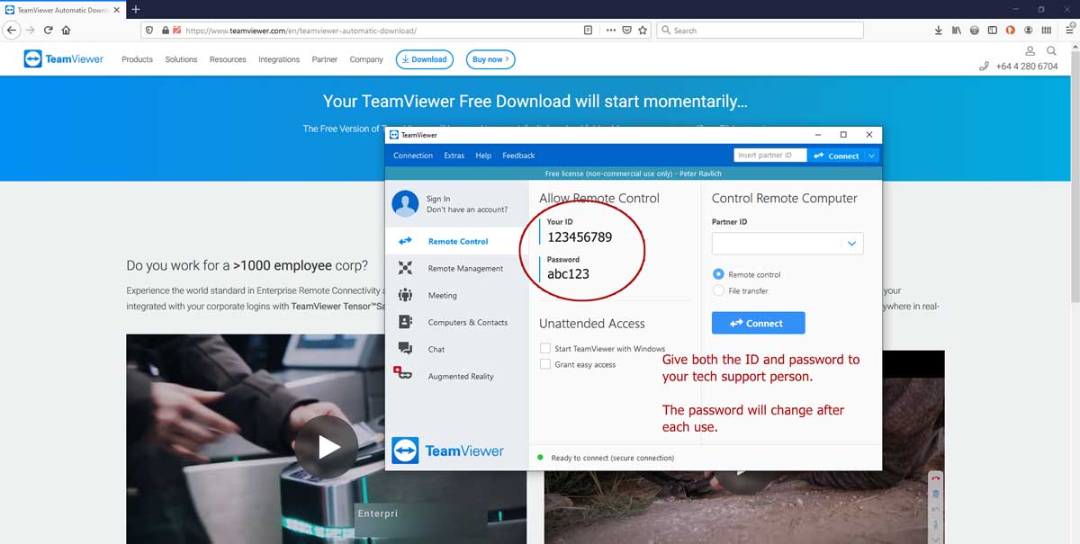Click the large blue Connect button
The image size is (1080, 544).
[x=758, y=323]
